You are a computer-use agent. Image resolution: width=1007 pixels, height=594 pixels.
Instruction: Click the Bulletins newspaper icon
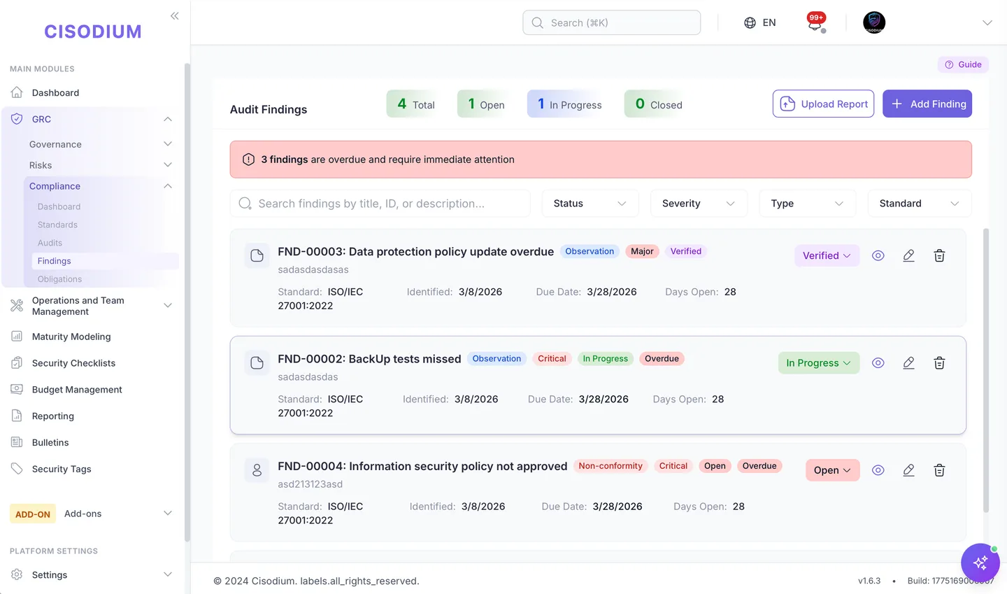coord(17,442)
